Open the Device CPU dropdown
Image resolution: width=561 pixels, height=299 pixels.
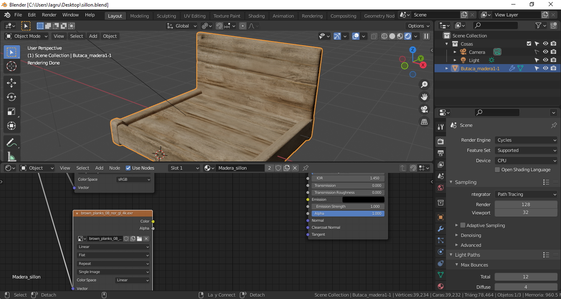coord(526,161)
